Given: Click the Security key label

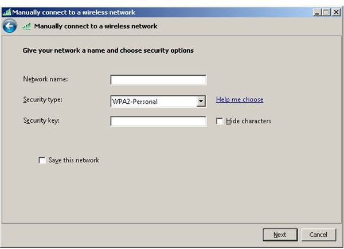Looking at the screenshot, I should pos(41,120).
